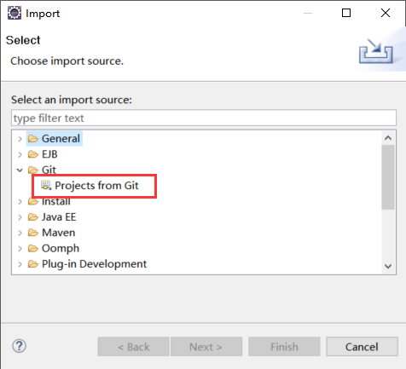Maximize the Import dialog window
406x369 pixels.
tap(346, 13)
